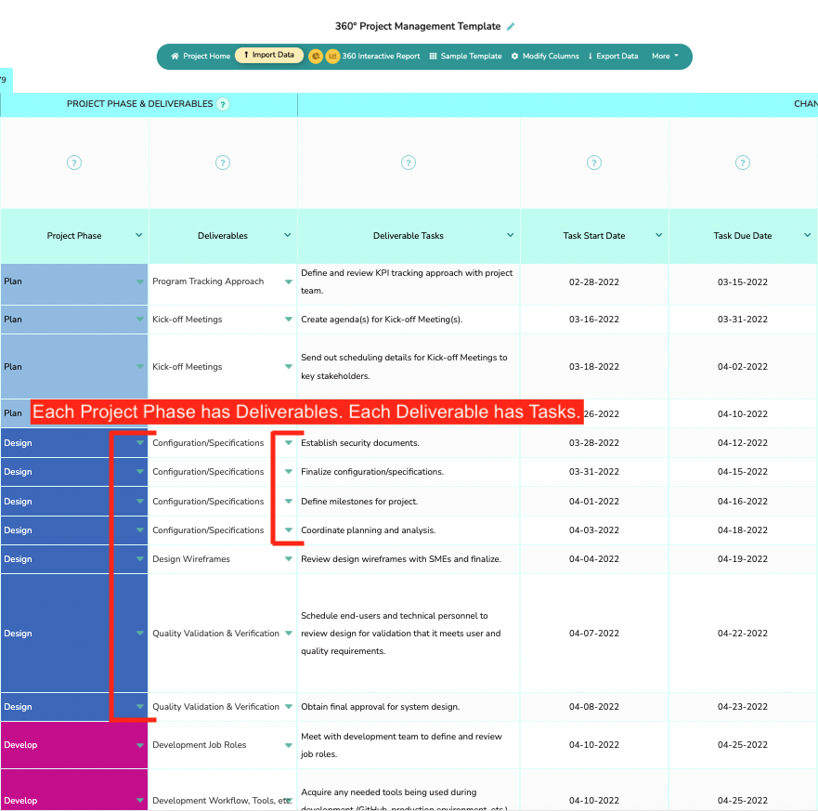Expand the More dropdown menu
Screen dimensions: 818x811
click(x=665, y=56)
